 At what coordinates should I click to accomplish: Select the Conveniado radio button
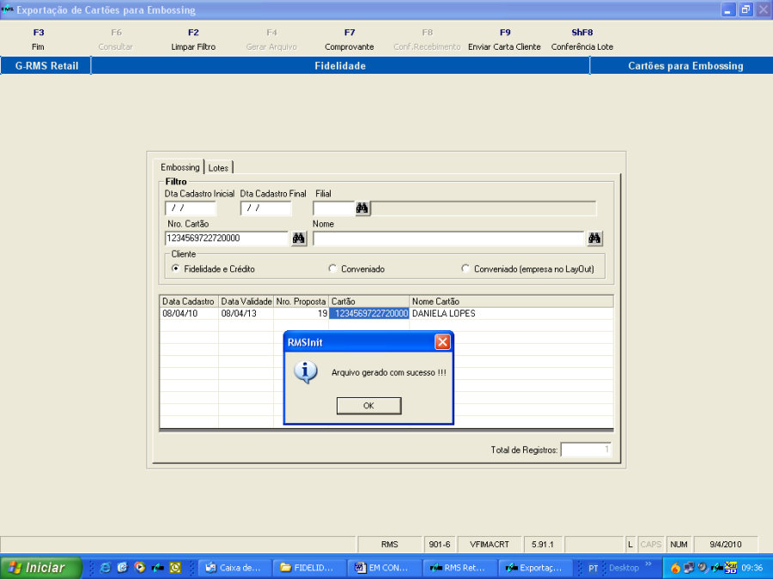tap(332, 268)
